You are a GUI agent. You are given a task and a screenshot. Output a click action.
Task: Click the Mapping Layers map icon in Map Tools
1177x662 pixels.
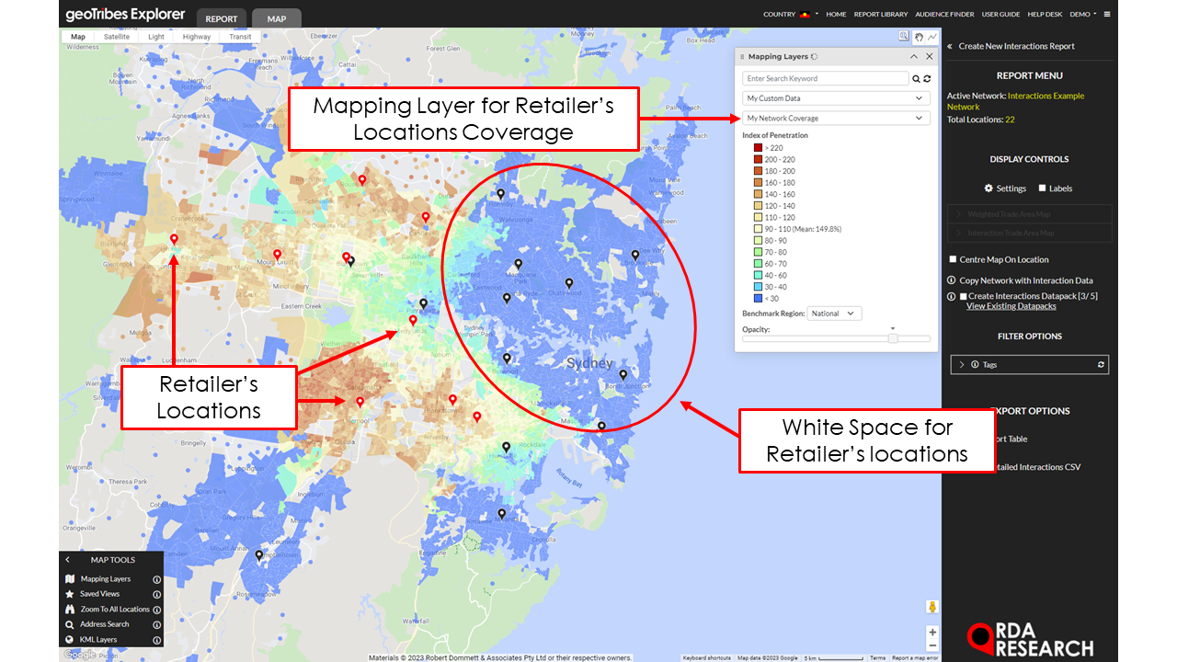tap(70, 579)
